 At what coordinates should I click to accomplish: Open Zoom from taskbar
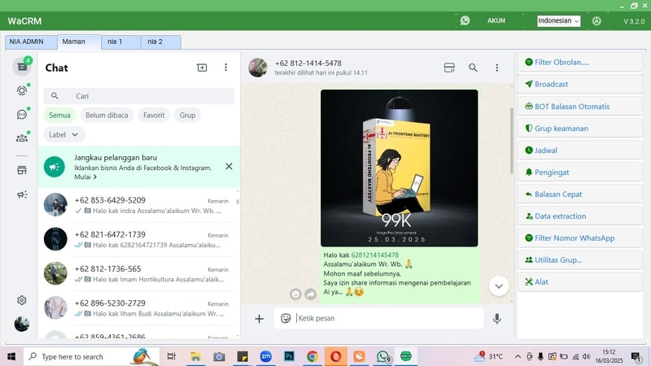[x=266, y=356]
